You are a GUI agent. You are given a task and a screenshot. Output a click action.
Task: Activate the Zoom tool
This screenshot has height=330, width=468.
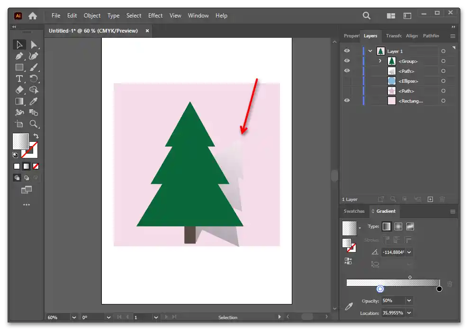tap(34, 124)
